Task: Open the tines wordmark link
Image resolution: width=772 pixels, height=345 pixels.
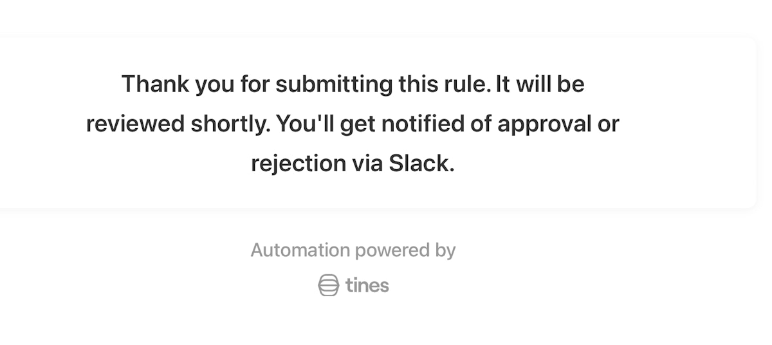Action: tap(367, 284)
